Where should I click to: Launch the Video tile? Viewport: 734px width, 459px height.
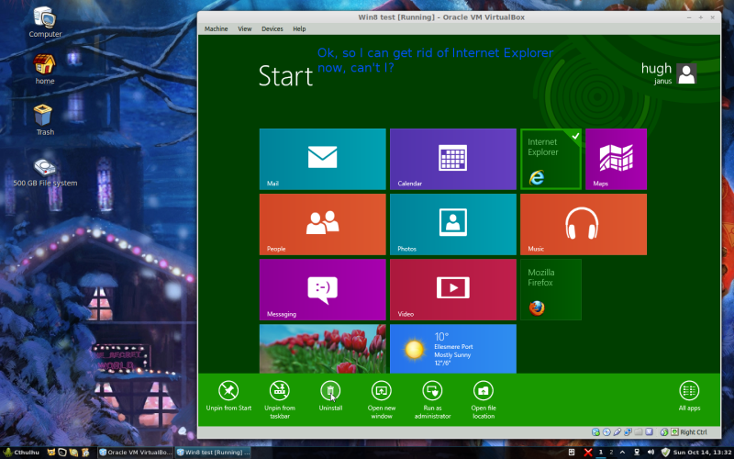click(453, 289)
